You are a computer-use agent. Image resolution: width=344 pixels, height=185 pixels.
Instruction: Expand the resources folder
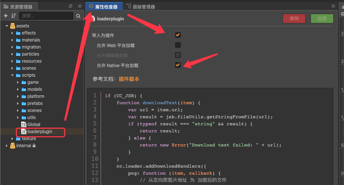click(12, 61)
